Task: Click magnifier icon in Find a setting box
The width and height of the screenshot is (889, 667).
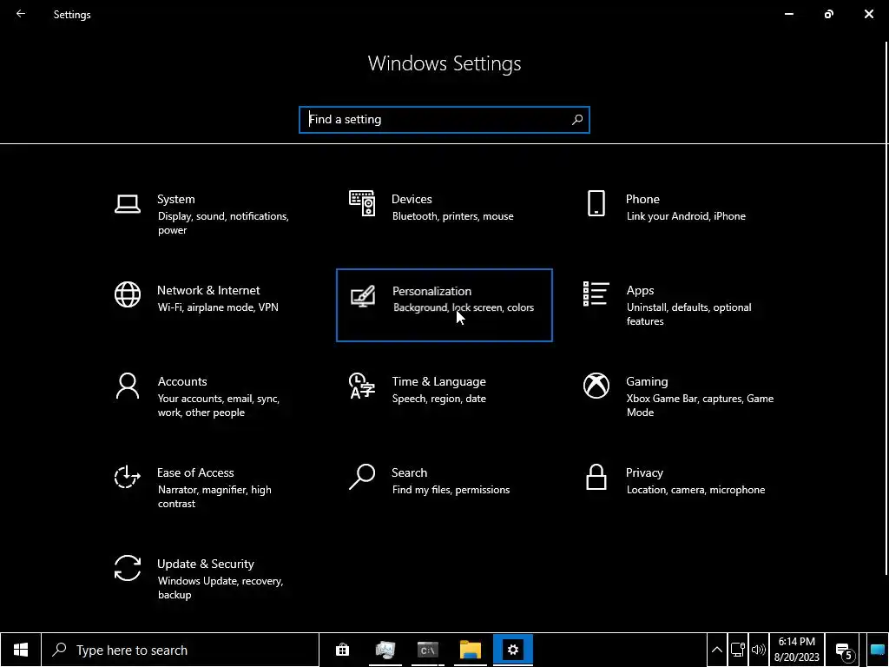Action: [x=577, y=120]
